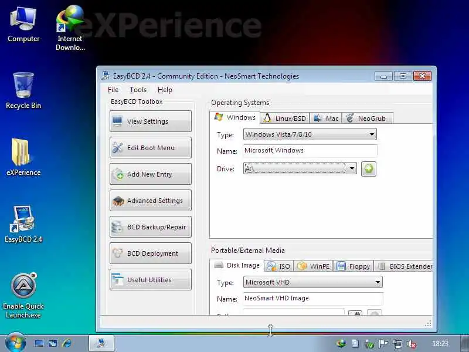
Task: Switch to the Mac tab
Action: click(326, 119)
